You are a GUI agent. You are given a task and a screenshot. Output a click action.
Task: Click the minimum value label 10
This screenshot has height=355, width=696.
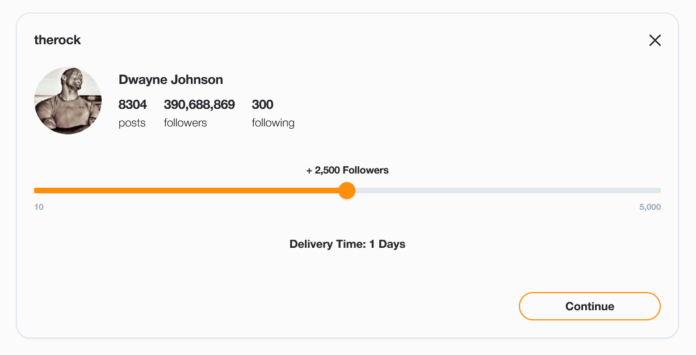(x=39, y=207)
